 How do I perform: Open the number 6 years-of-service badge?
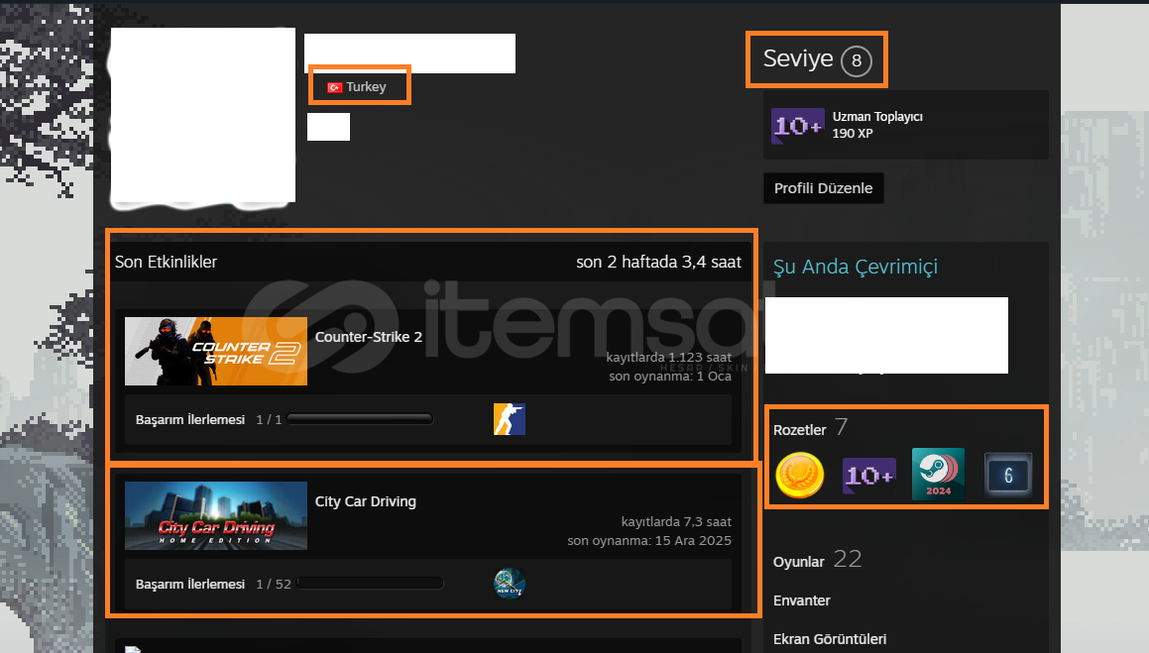(x=1007, y=475)
